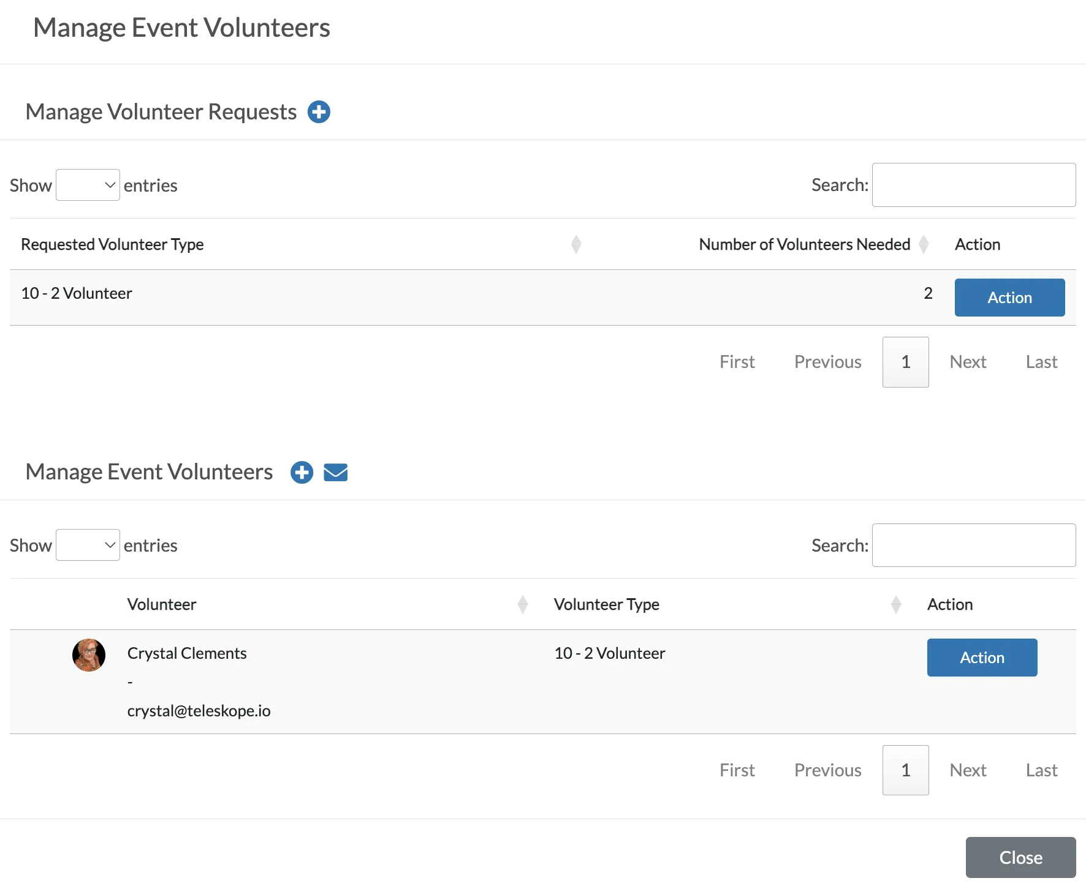Open entries dropdown in Volunteer Requests table
Screen dimensions: 1086x889
[88, 185]
